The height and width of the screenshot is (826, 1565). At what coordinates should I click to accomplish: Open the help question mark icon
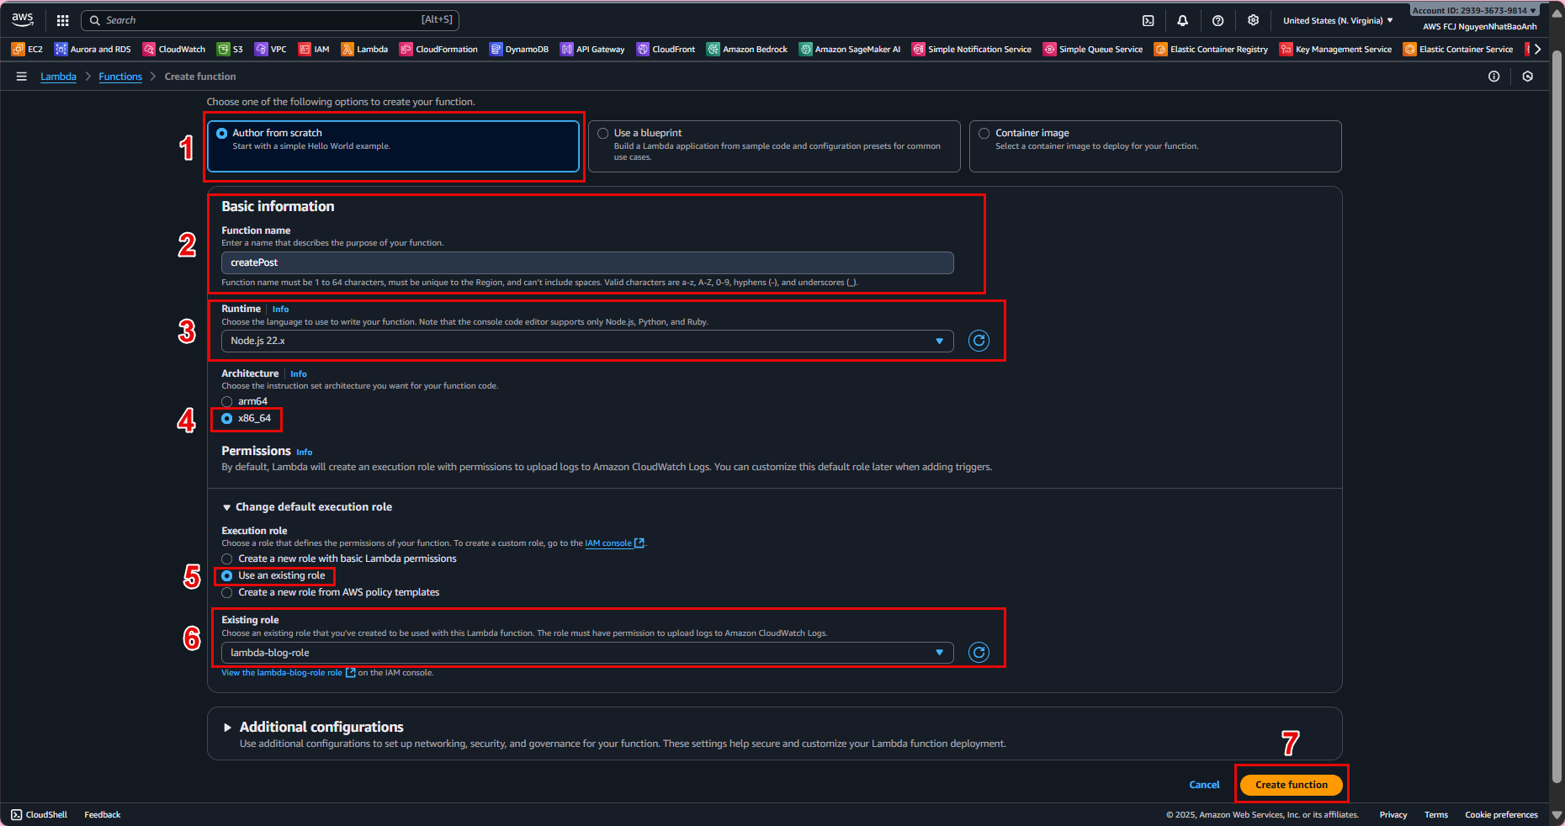1218,20
